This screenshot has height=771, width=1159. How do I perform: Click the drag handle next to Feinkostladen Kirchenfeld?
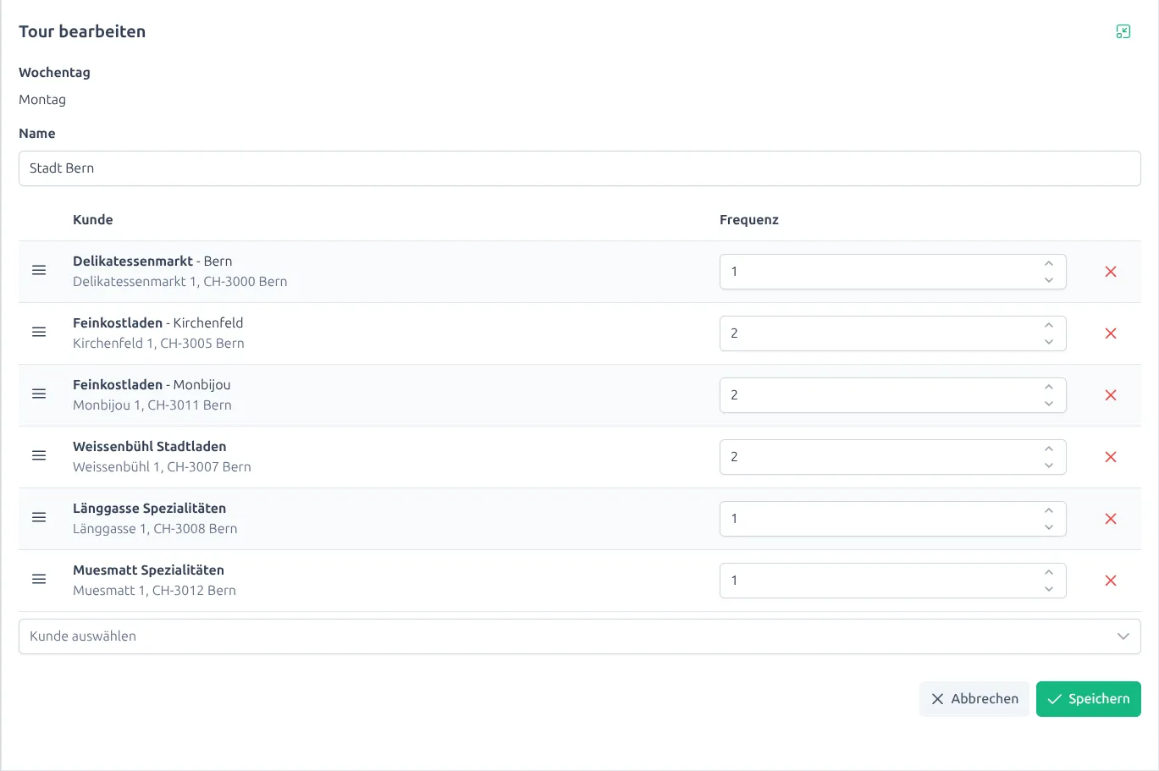click(x=39, y=332)
